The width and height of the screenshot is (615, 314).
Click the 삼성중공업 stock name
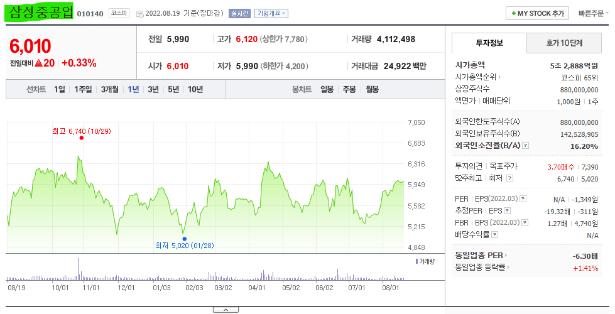[x=40, y=12]
